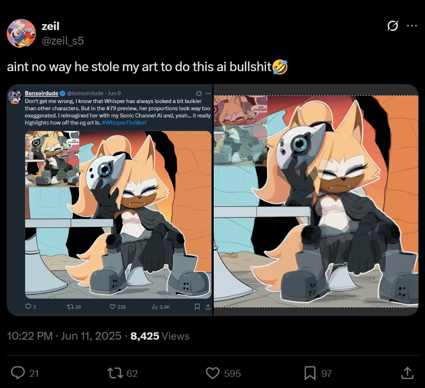The width and height of the screenshot is (425, 388).
Task: Click the Bonsoirdude name in the embedded post
Action: coord(42,93)
